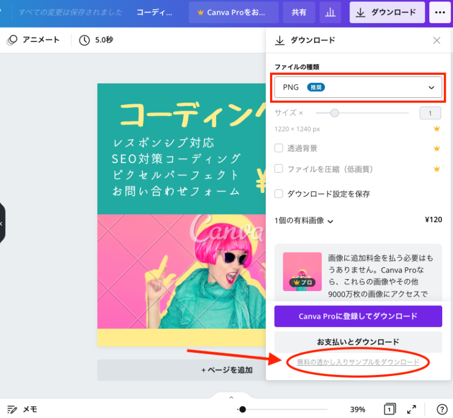This screenshot has height=418, width=453.
Task: Click the size multiplier input field showing 1
Action: (x=430, y=113)
